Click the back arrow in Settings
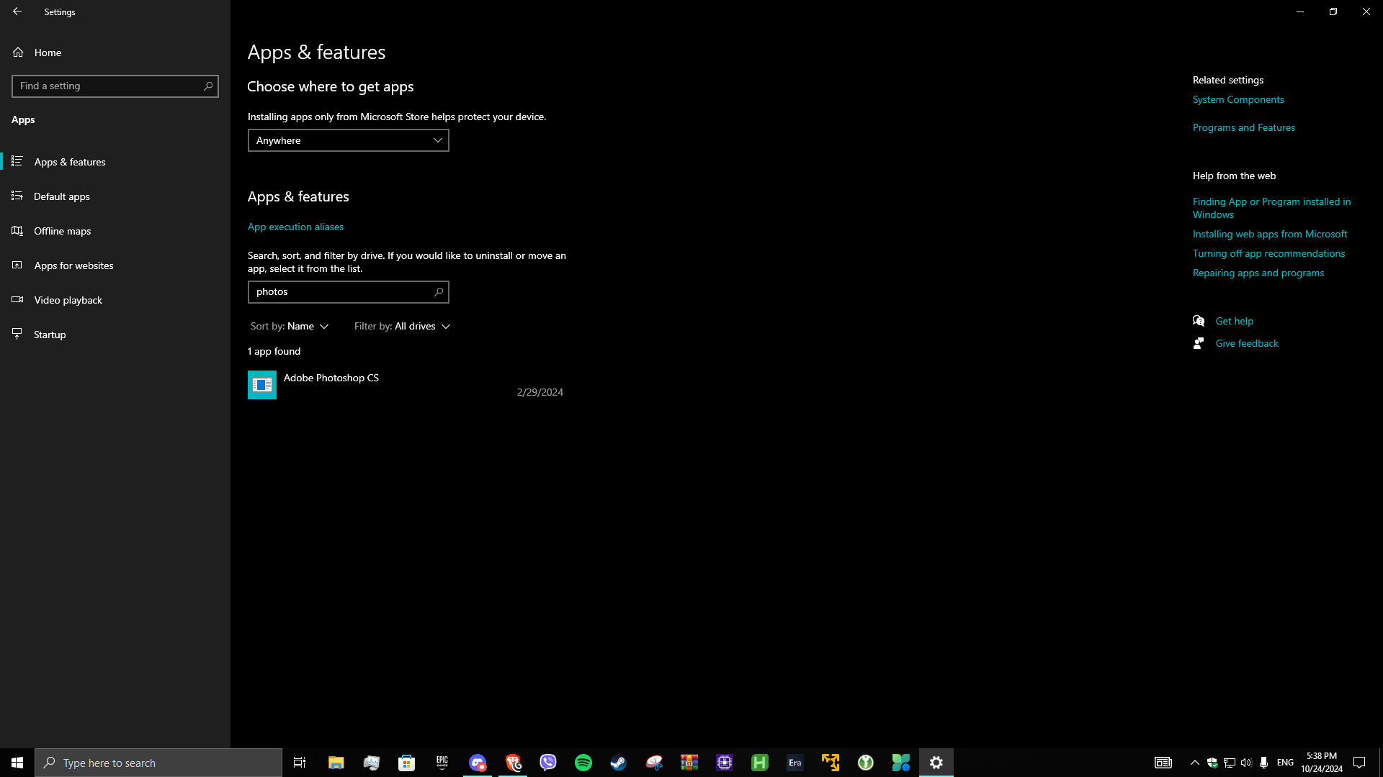Screen dimensions: 1383x777 17,11
